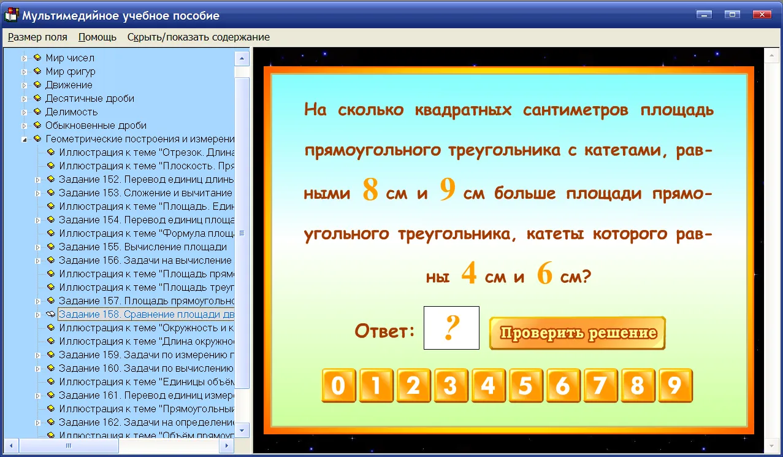Select Задание 152. Перевод единиц длины
The width and height of the screenshot is (783, 457).
coord(146,179)
